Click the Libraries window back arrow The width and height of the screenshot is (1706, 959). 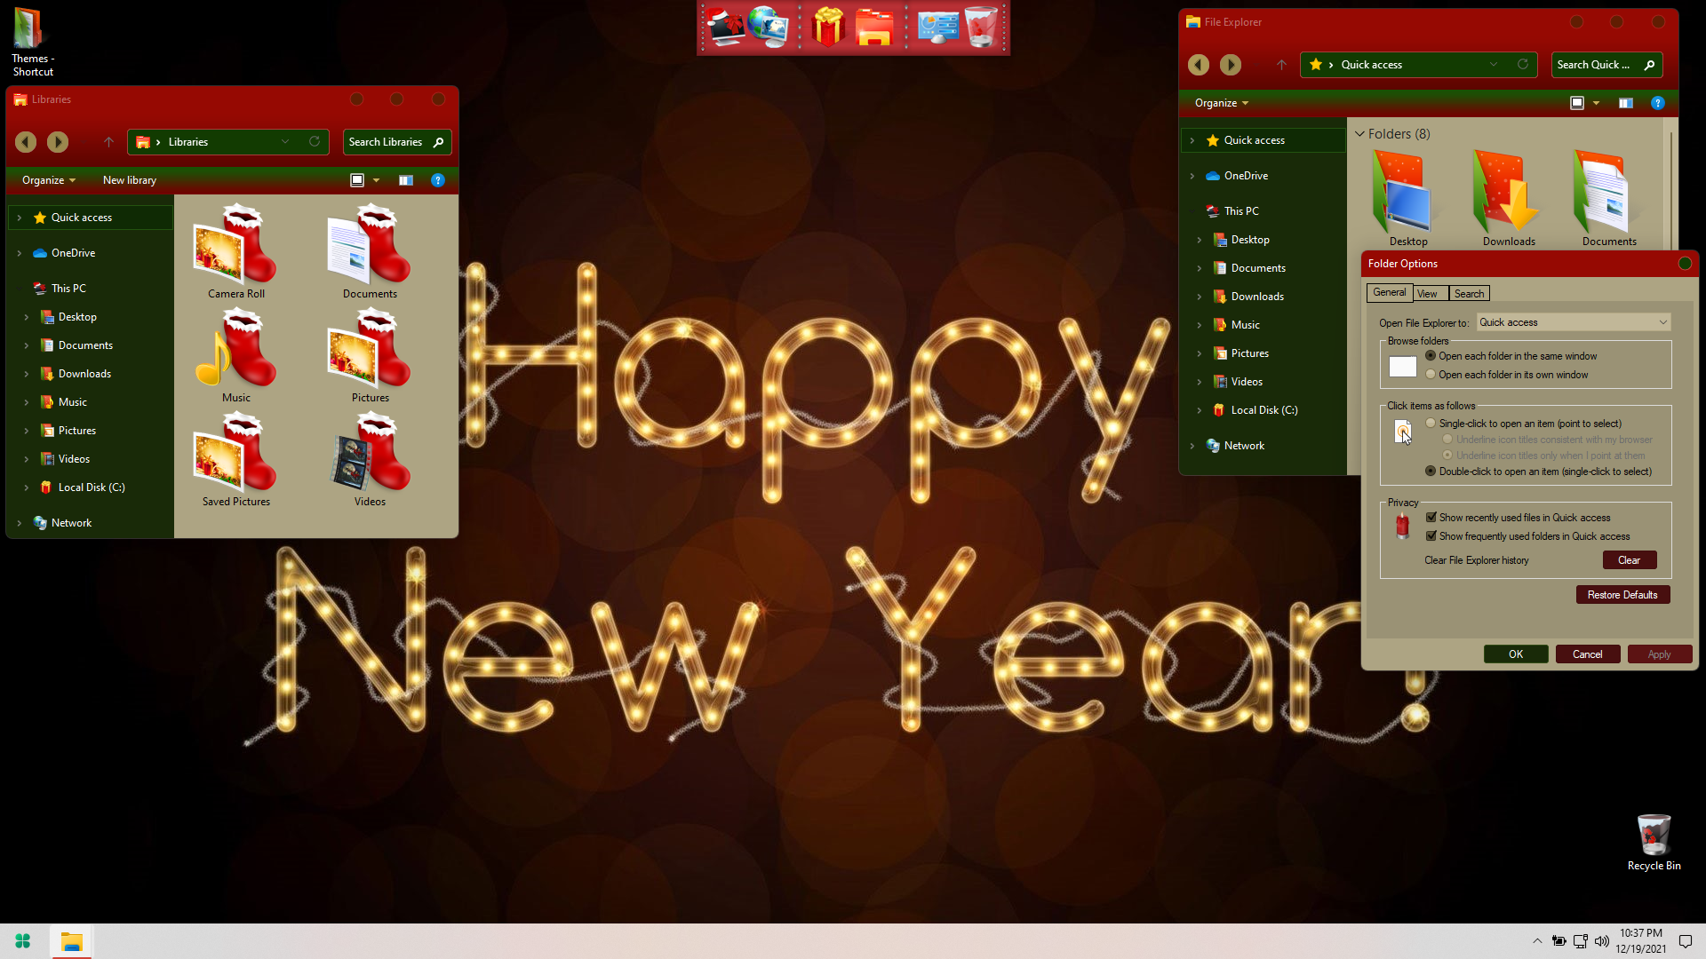pyautogui.click(x=26, y=142)
